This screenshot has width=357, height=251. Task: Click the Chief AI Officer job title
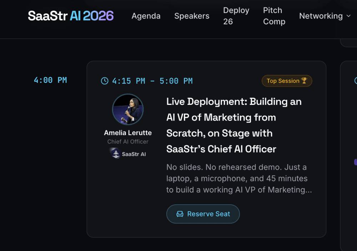(128, 142)
